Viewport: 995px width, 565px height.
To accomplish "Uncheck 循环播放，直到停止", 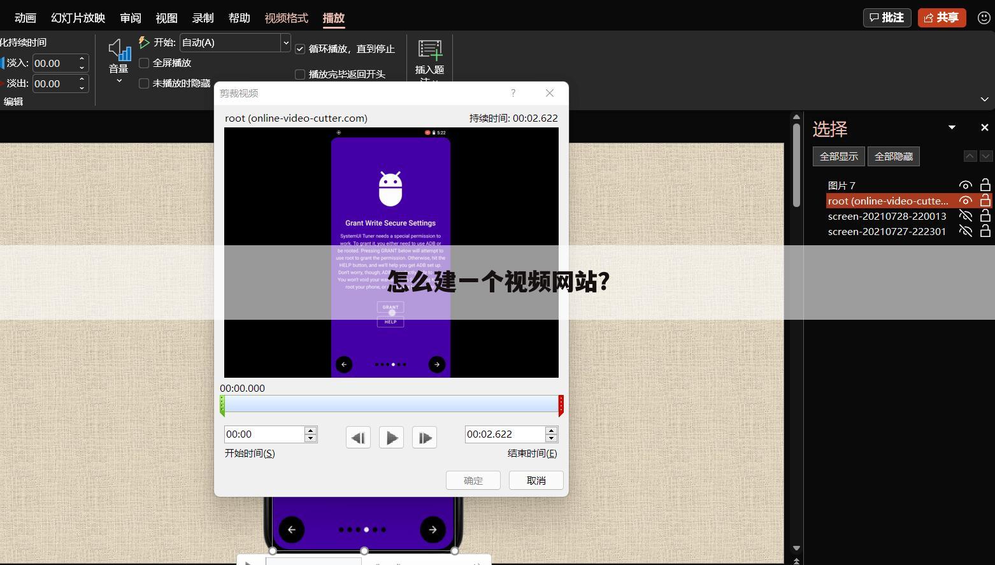I will pos(299,48).
